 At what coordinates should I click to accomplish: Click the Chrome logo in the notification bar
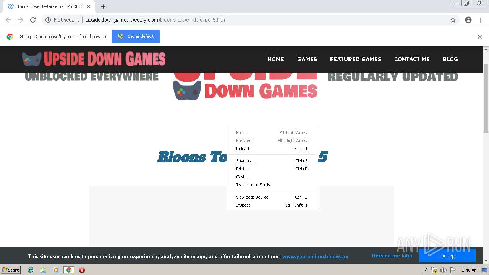pyautogui.click(x=10, y=37)
